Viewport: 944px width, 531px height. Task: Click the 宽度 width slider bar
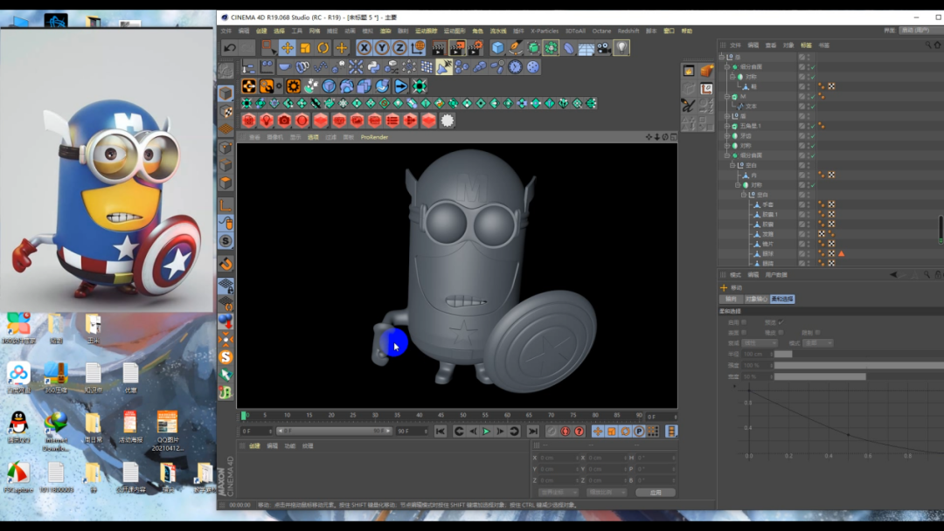(x=859, y=376)
